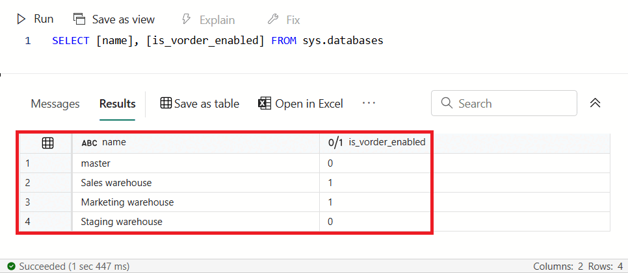Open results in Excel
The image size is (628, 273).
pos(300,104)
